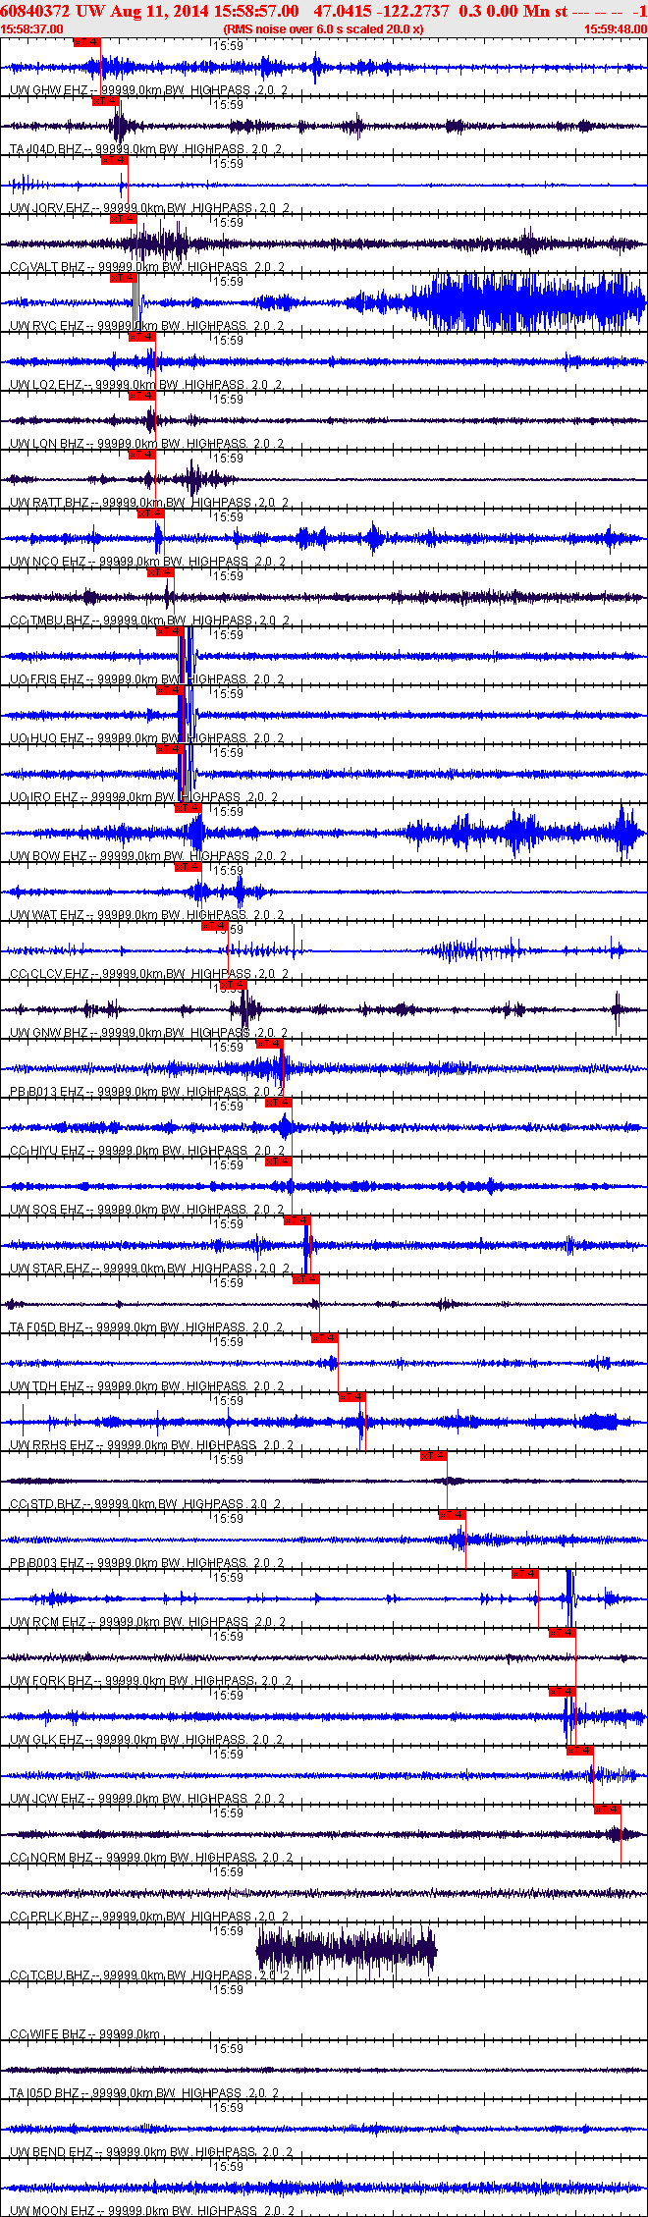This screenshot has height=2217, width=648.
Task: Select the pick marker on the UW LO2 trace
Action: click(142, 337)
